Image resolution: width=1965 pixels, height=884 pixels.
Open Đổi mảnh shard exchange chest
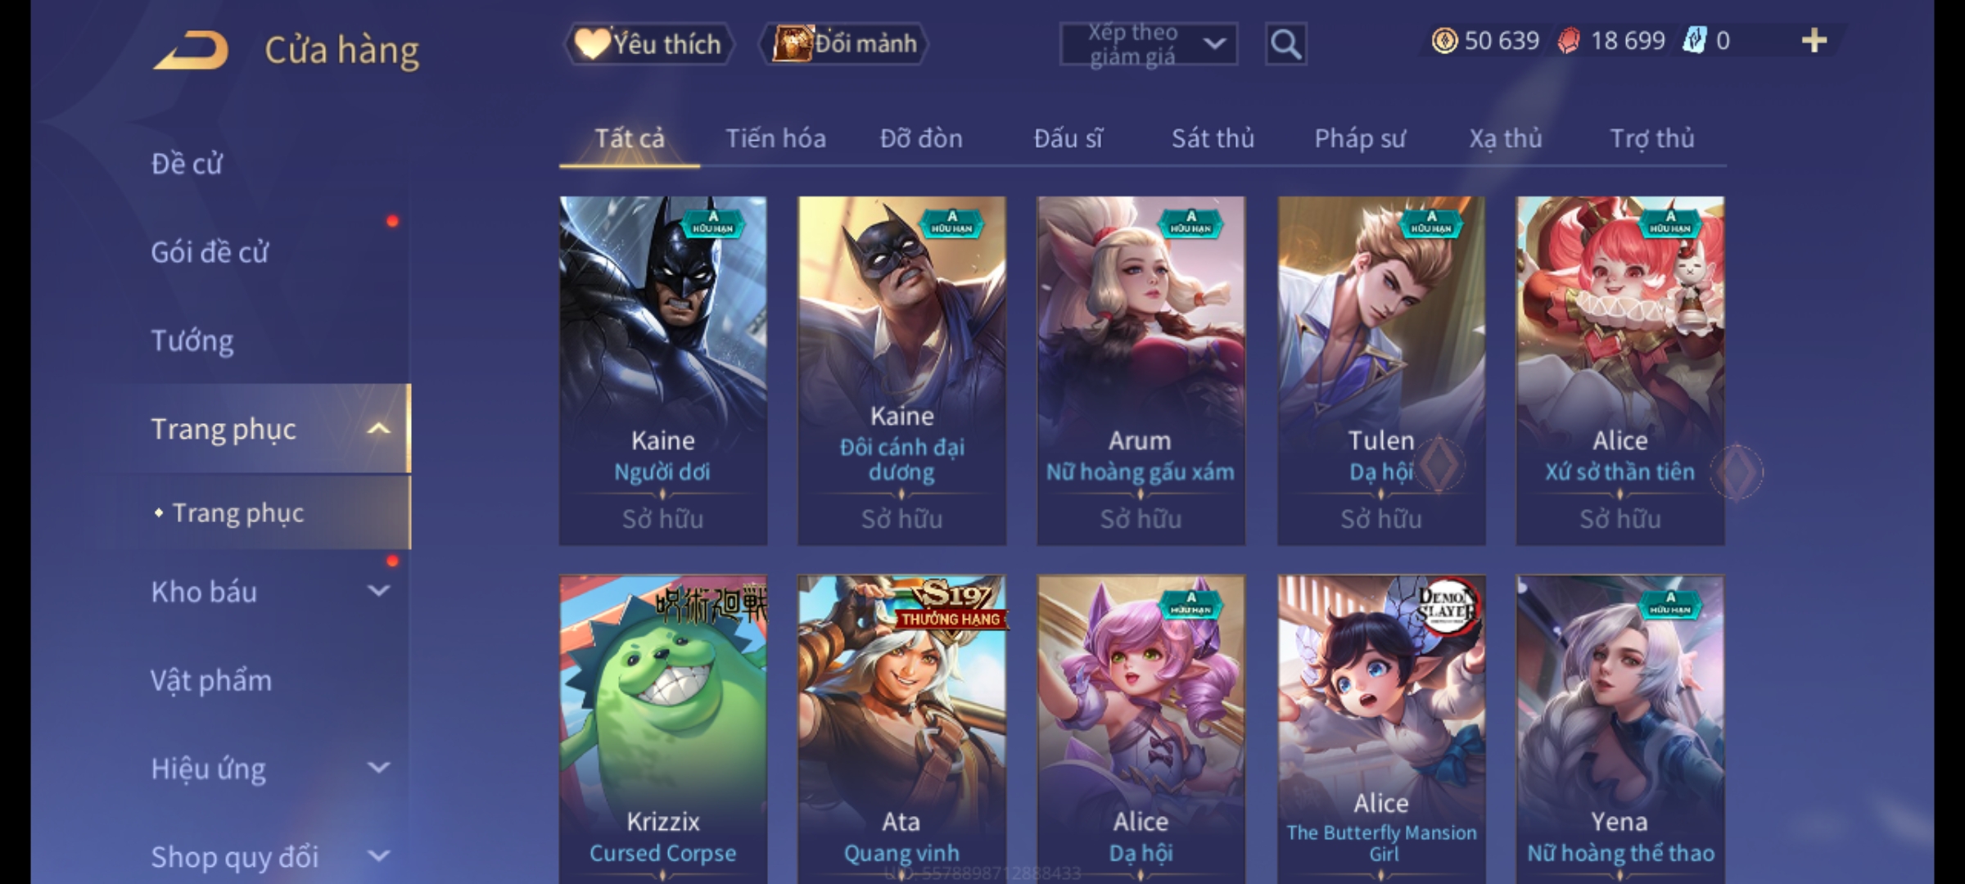click(x=844, y=44)
